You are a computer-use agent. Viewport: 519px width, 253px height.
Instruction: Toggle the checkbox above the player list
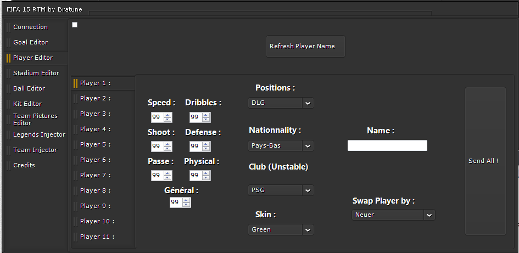(x=75, y=25)
